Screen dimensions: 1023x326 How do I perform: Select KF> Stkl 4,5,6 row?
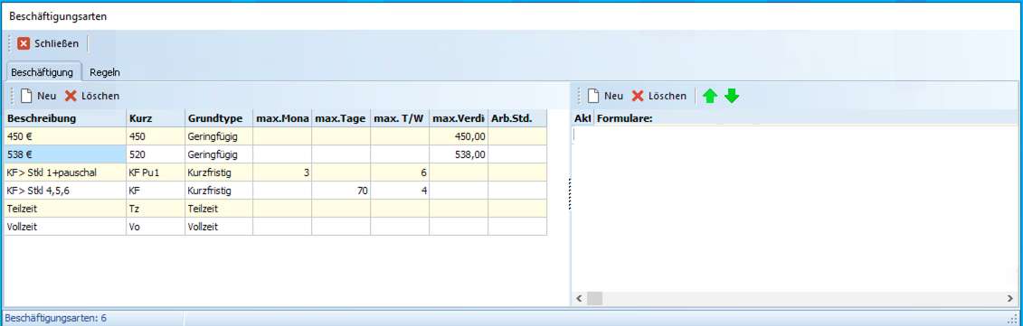point(275,191)
